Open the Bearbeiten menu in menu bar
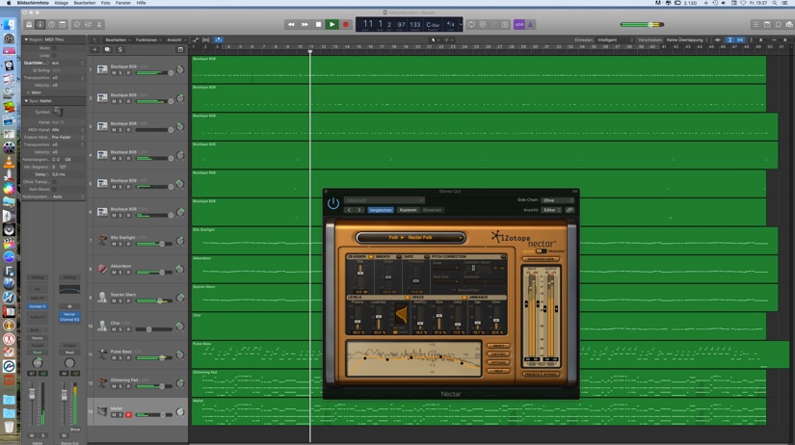This screenshot has width=795, height=445. pyautogui.click(x=85, y=3)
